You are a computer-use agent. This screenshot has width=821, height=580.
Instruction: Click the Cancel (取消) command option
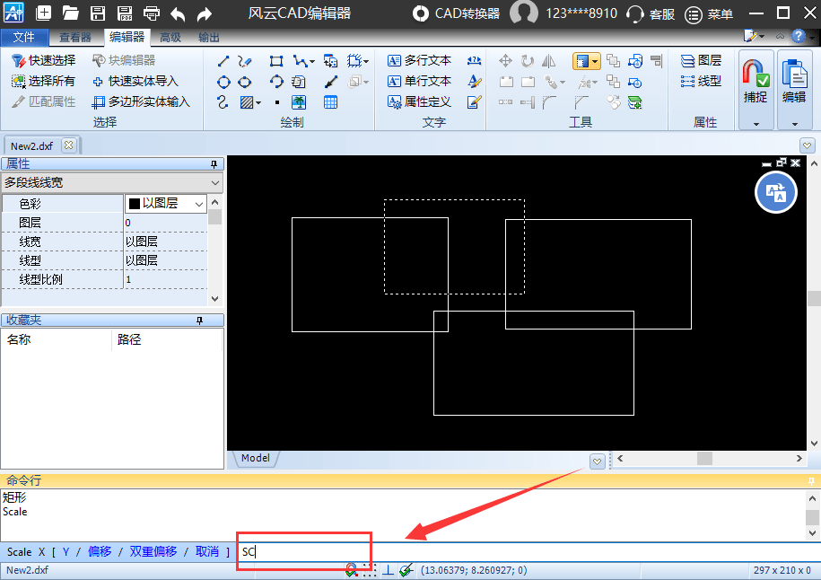coord(207,551)
